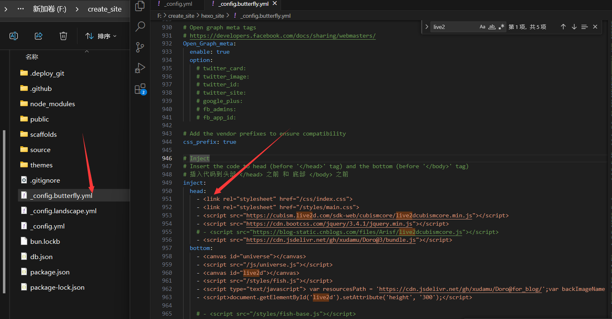Toggle Match Case in find box
The height and width of the screenshot is (319, 612).
(482, 27)
